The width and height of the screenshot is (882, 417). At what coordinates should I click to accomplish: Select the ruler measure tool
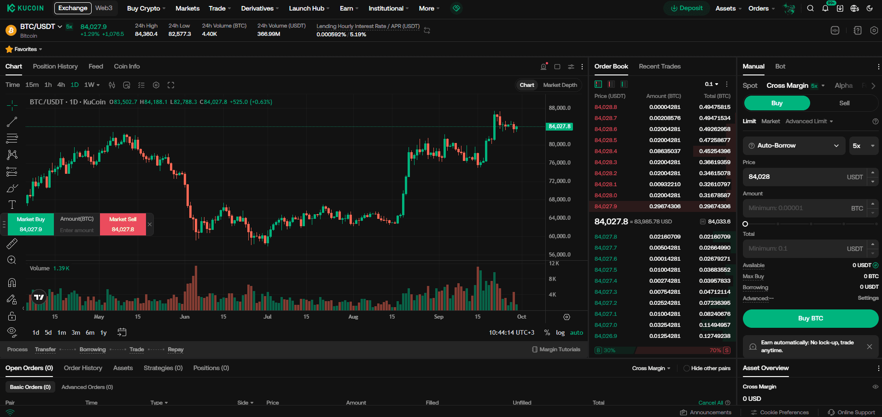click(12, 244)
